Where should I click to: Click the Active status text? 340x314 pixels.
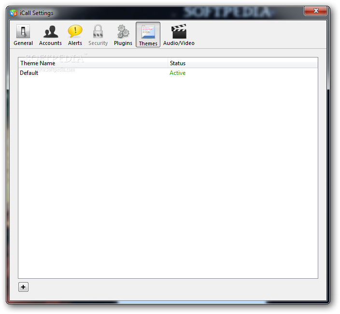pyautogui.click(x=177, y=73)
